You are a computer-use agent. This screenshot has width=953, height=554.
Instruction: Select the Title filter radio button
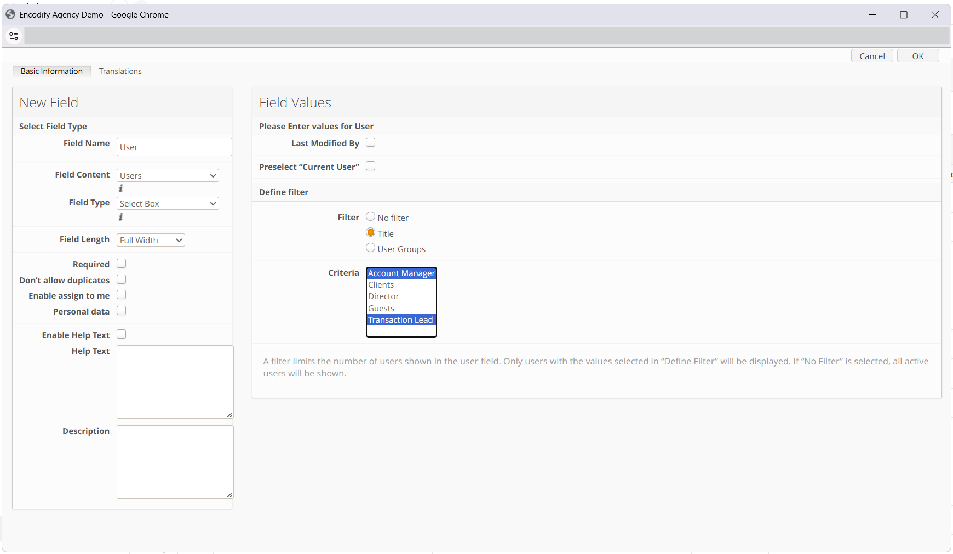tap(371, 232)
